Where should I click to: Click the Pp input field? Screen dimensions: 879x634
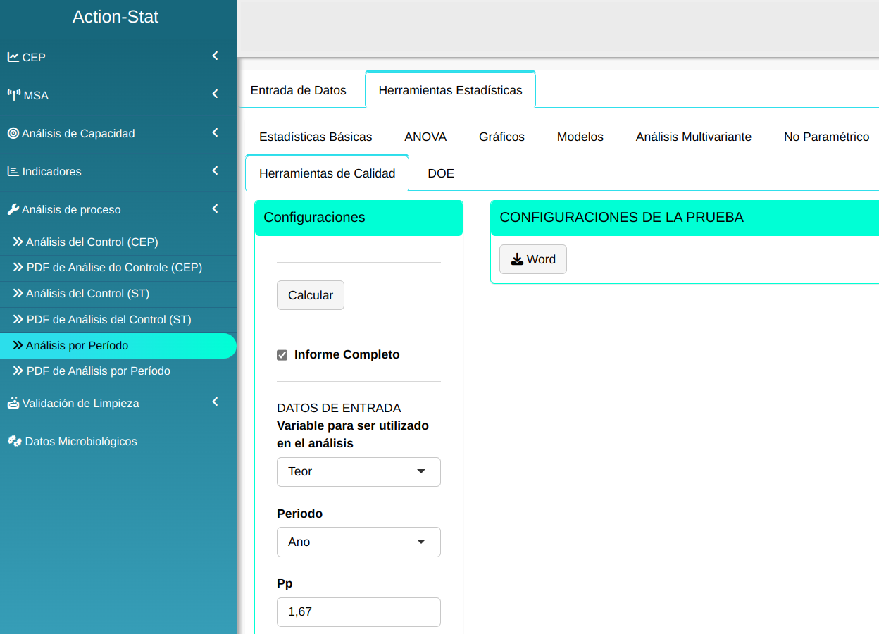pyautogui.click(x=359, y=611)
